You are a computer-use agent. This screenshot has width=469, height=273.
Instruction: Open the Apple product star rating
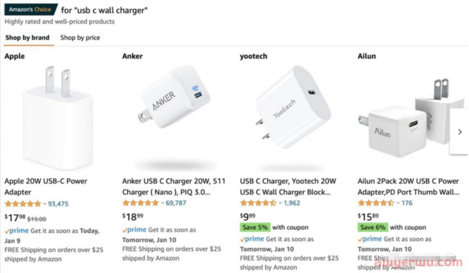tap(23, 204)
